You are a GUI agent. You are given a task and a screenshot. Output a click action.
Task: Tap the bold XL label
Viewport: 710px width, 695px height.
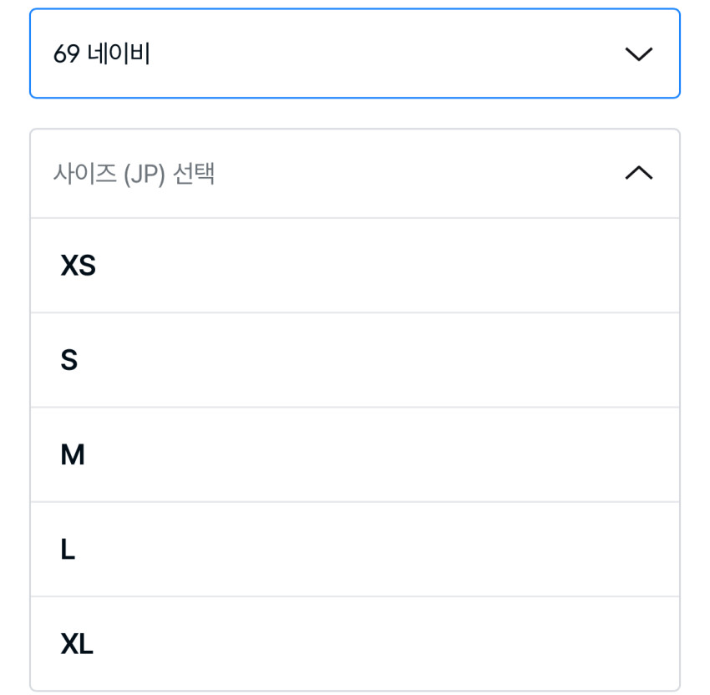(77, 643)
